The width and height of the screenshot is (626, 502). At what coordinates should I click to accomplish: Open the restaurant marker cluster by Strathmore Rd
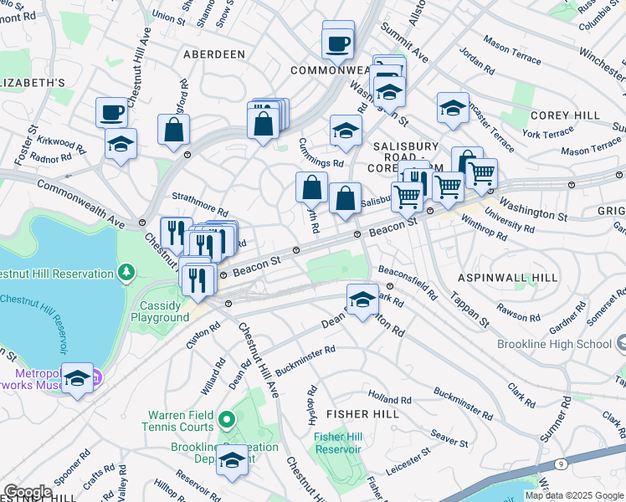click(206, 246)
